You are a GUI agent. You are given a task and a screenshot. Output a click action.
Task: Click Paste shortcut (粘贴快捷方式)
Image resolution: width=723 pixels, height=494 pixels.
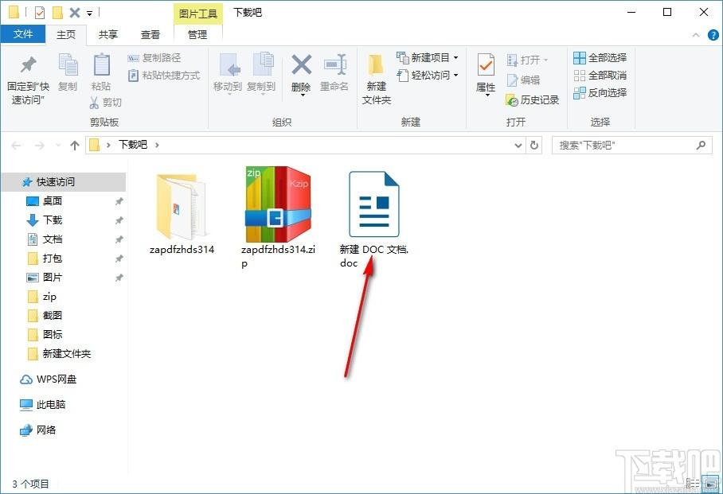coord(164,75)
